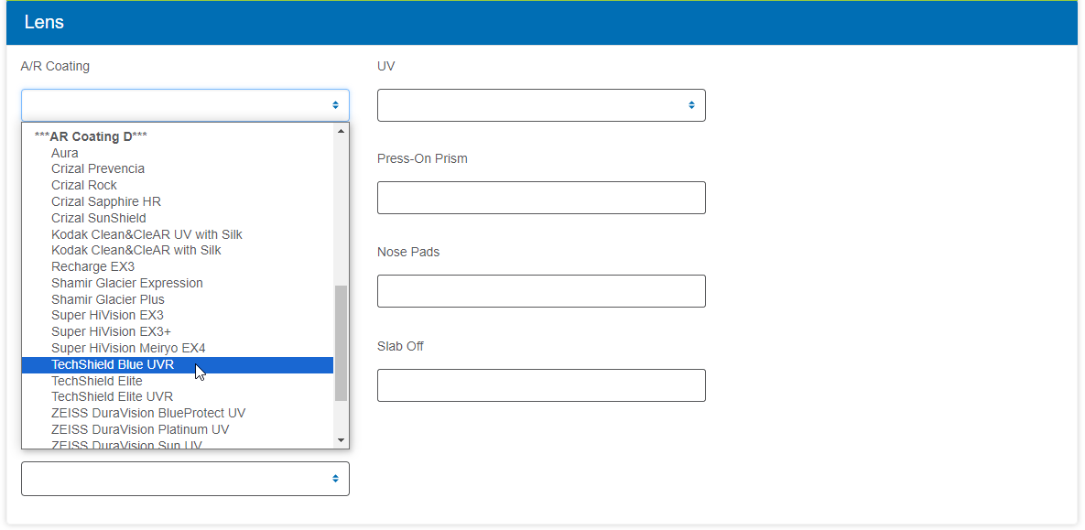Click into the Slab Off field

(x=541, y=385)
